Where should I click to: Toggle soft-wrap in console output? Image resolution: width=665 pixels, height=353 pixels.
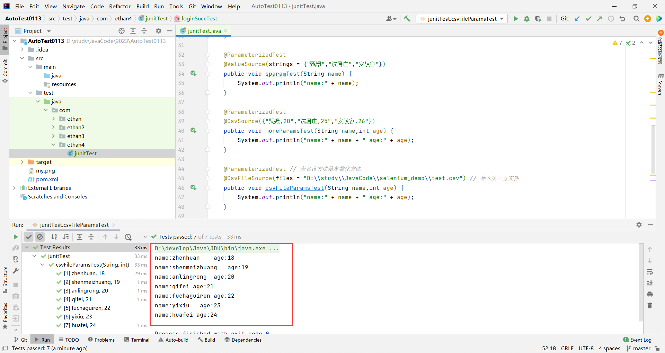coord(650,272)
